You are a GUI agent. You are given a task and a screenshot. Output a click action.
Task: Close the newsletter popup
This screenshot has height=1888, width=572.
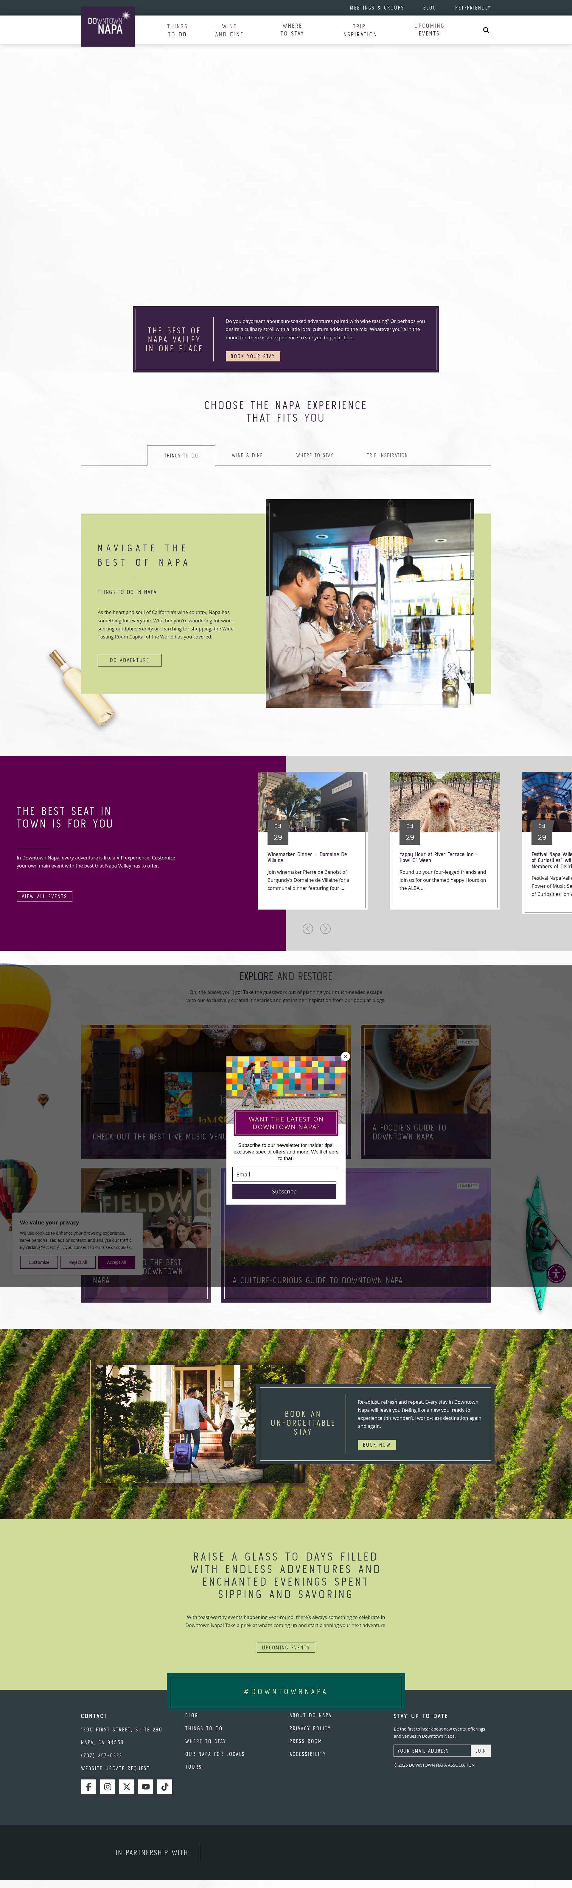(346, 1056)
